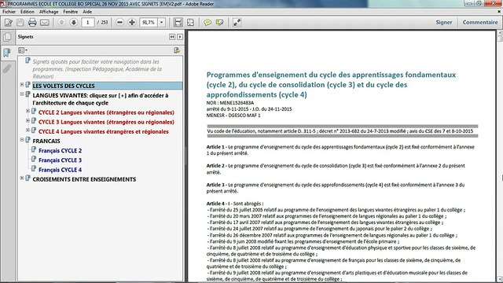The image size is (503, 283).
Task: Expand the Signets panel with arrow button
Action: click(x=180, y=37)
